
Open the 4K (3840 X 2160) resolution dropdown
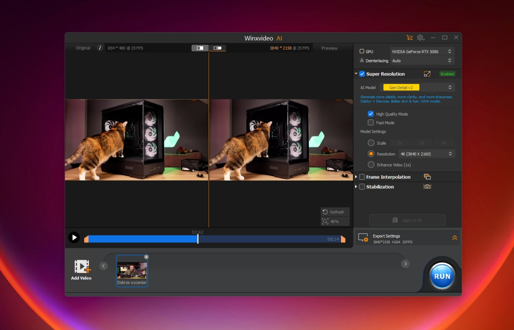pos(426,154)
